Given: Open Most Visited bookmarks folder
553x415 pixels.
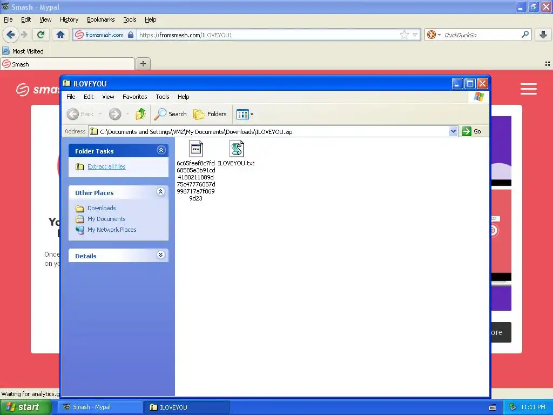Looking at the screenshot, I should coord(23,51).
